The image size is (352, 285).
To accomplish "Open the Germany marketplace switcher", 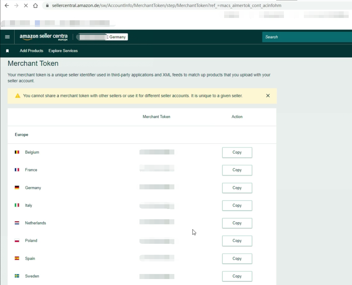I will (x=102, y=37).
